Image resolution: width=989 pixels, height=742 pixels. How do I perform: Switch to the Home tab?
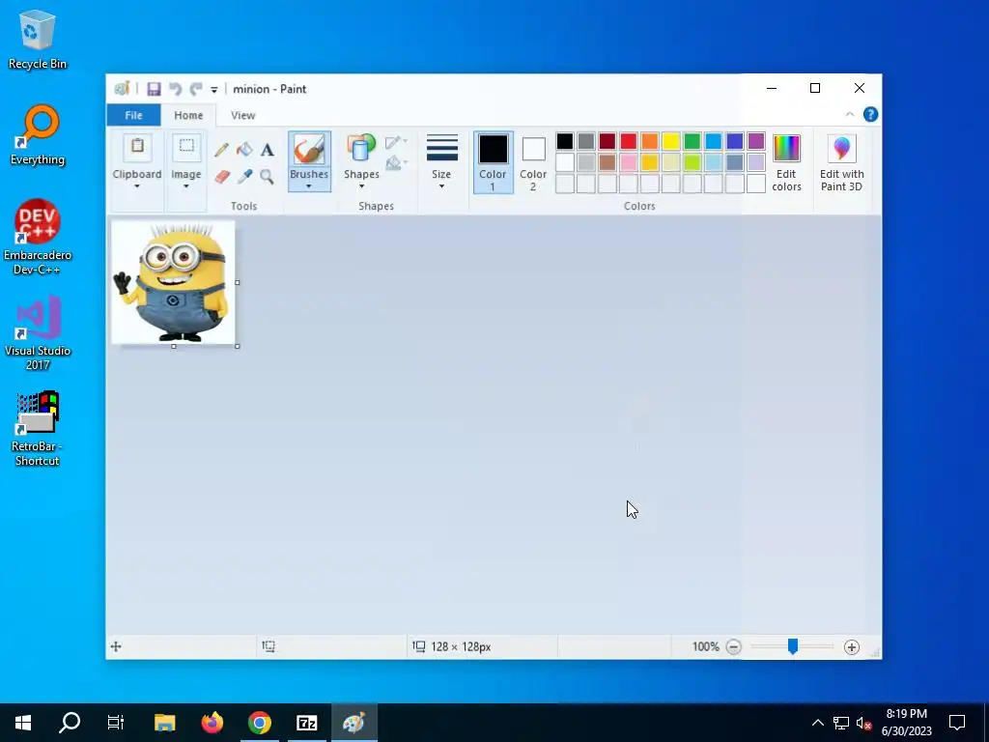[188, 115]
